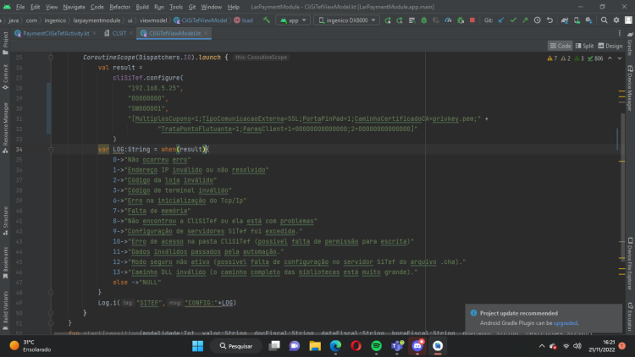This screenshot has height=357, width=635.
Task: Go to previous highlighted error arrow
Action: pyautogui.click(x=610, y=58)
